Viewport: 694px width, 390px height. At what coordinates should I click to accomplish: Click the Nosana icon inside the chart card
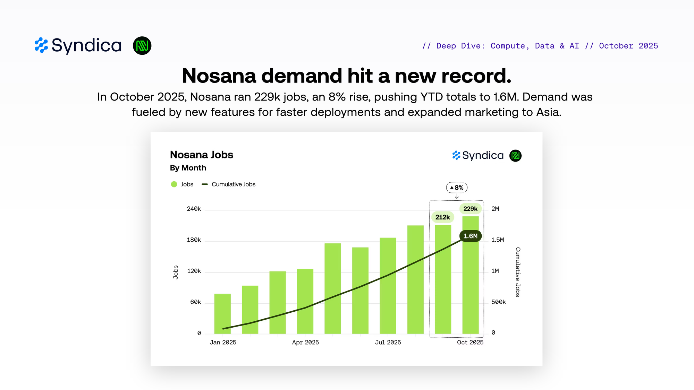515,156
